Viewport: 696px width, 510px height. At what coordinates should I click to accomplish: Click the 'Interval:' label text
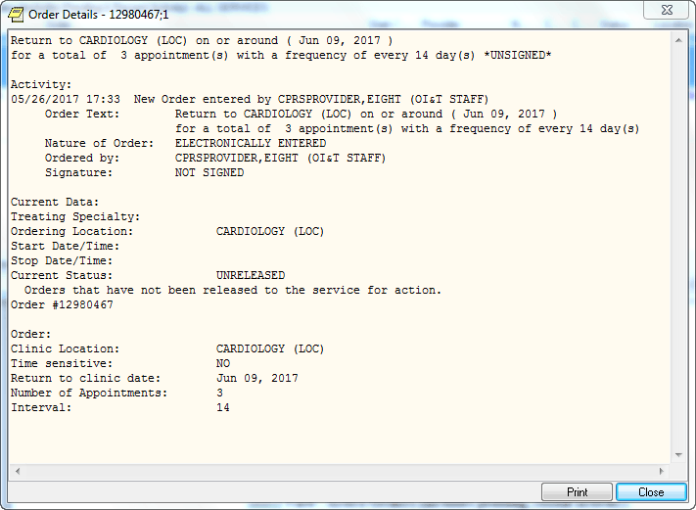[41, 407]
